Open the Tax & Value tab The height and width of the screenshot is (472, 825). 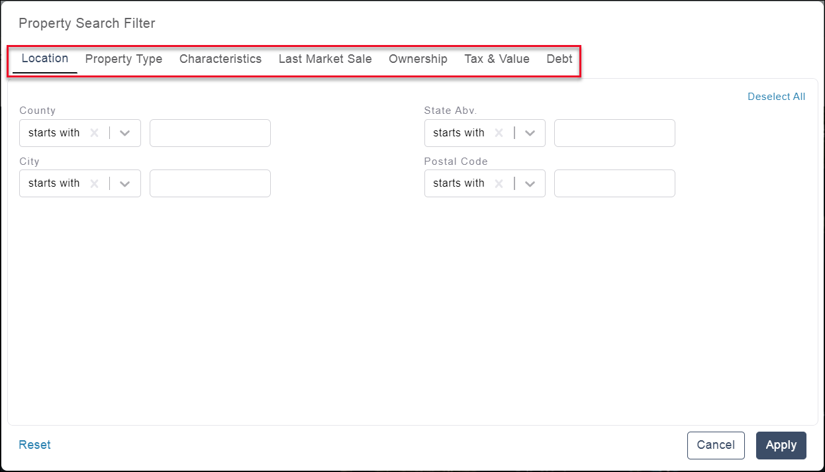pos(497,59)
